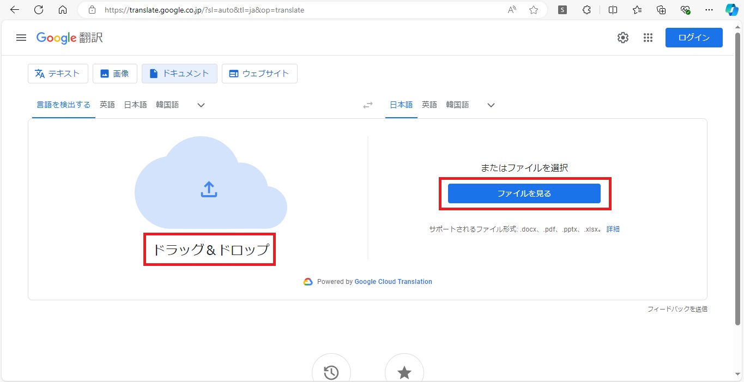
Task: Switch to 画像 translation mode
Action: pyautogui.click(x=115, y=74)
